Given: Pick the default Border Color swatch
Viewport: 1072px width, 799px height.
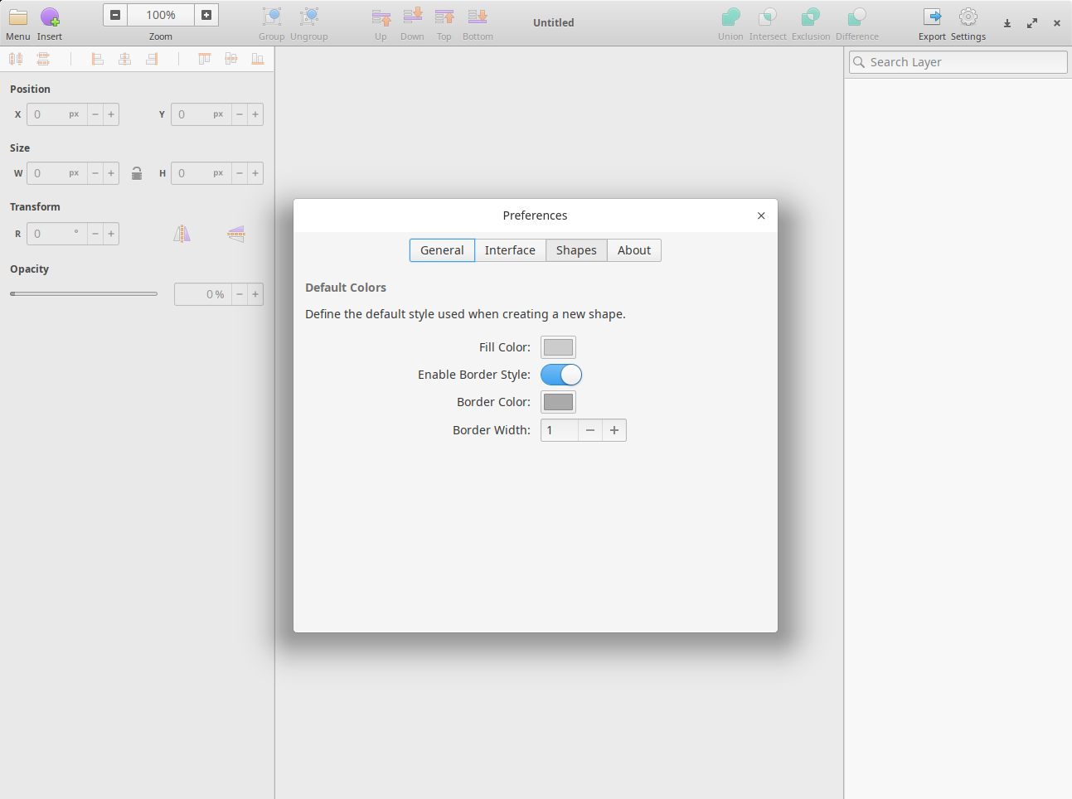Looking at the screenshot, I should click(558, 402).
